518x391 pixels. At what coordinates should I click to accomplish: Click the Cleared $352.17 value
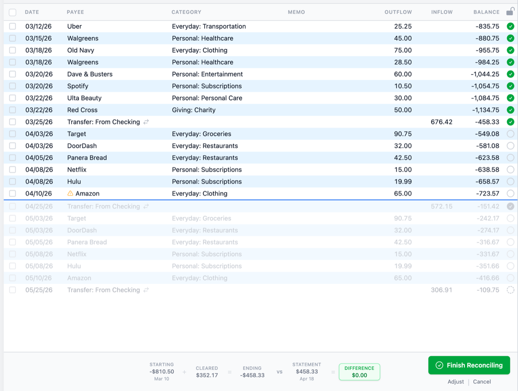tap(207, 375)
